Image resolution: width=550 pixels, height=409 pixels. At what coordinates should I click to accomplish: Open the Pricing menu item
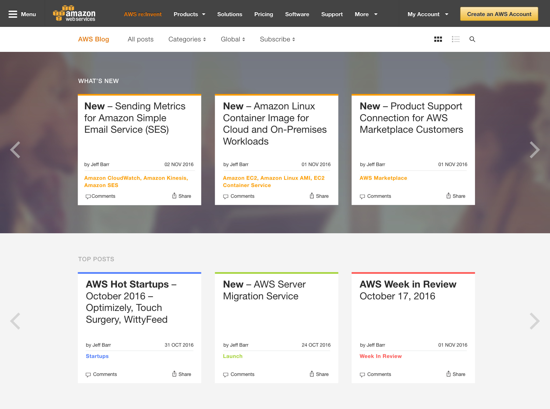pos(263,14)
